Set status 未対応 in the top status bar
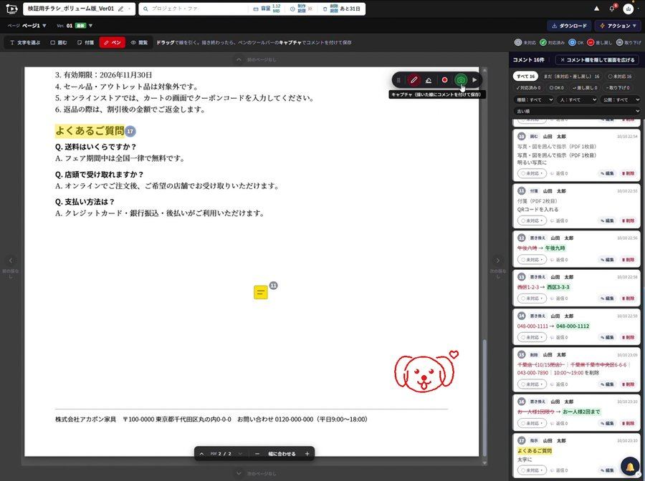The image size is (645, 481). 525,42
